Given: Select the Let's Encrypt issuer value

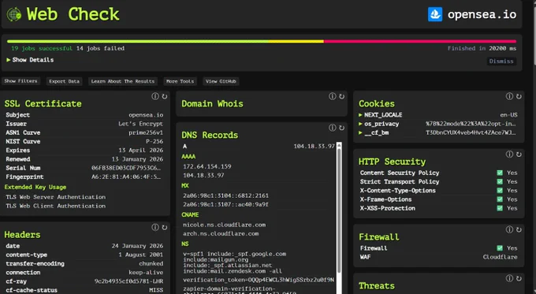Looking at the screenshot, I should click(x=141, y=124).
